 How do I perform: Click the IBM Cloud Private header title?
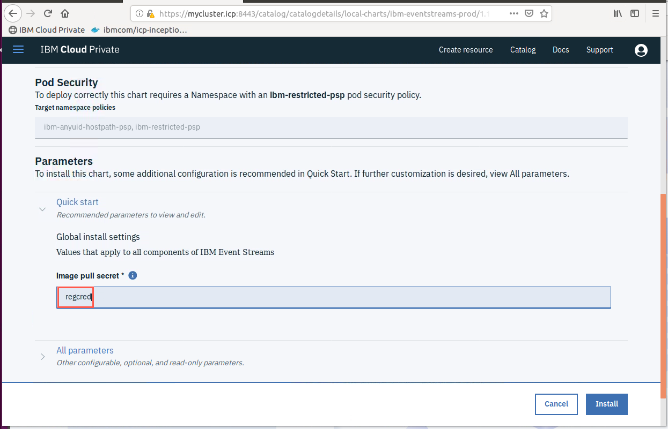(x=80, y=50)
